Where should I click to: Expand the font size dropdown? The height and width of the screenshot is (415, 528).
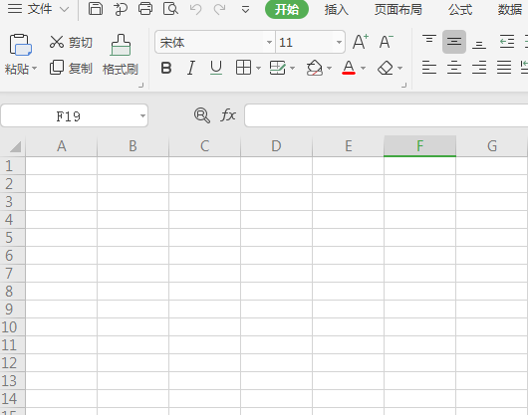(x=339, y=43)
